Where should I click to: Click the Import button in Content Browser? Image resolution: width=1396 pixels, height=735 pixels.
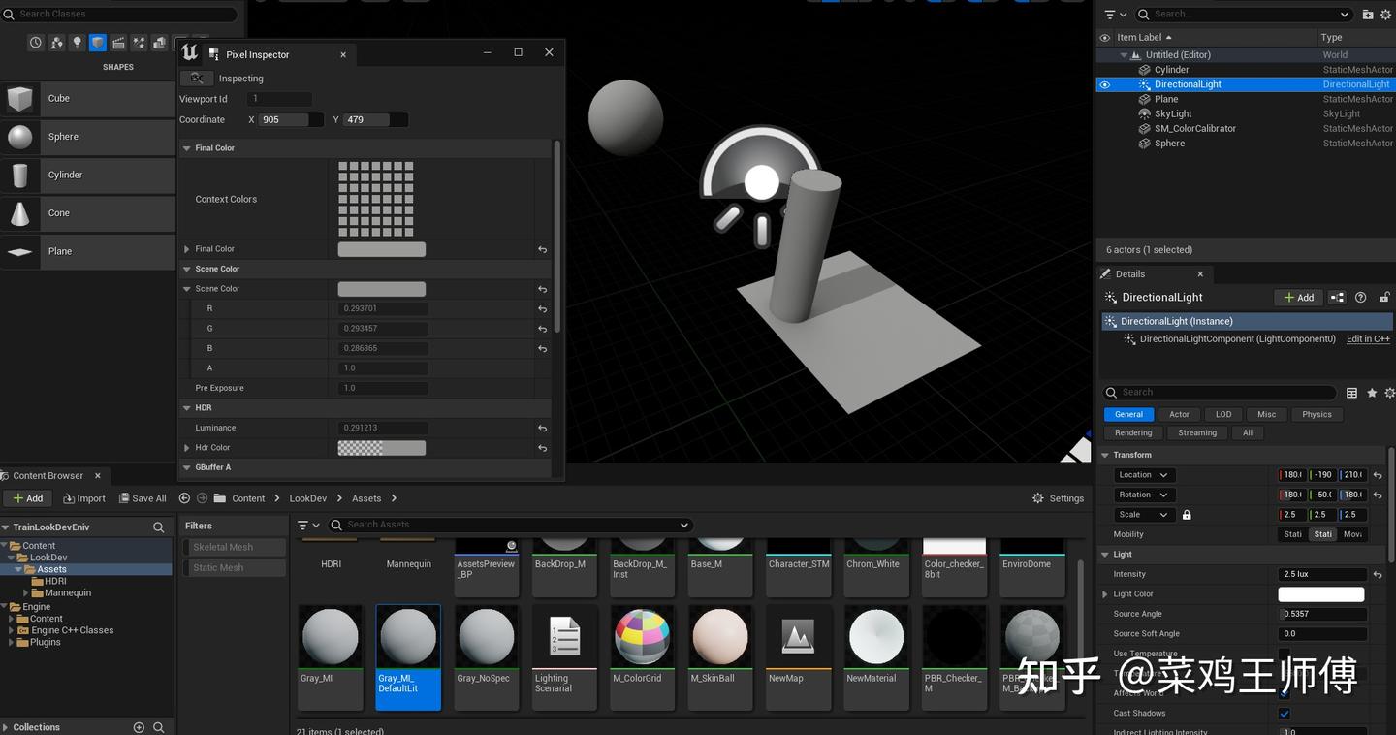tap(84, 498)
